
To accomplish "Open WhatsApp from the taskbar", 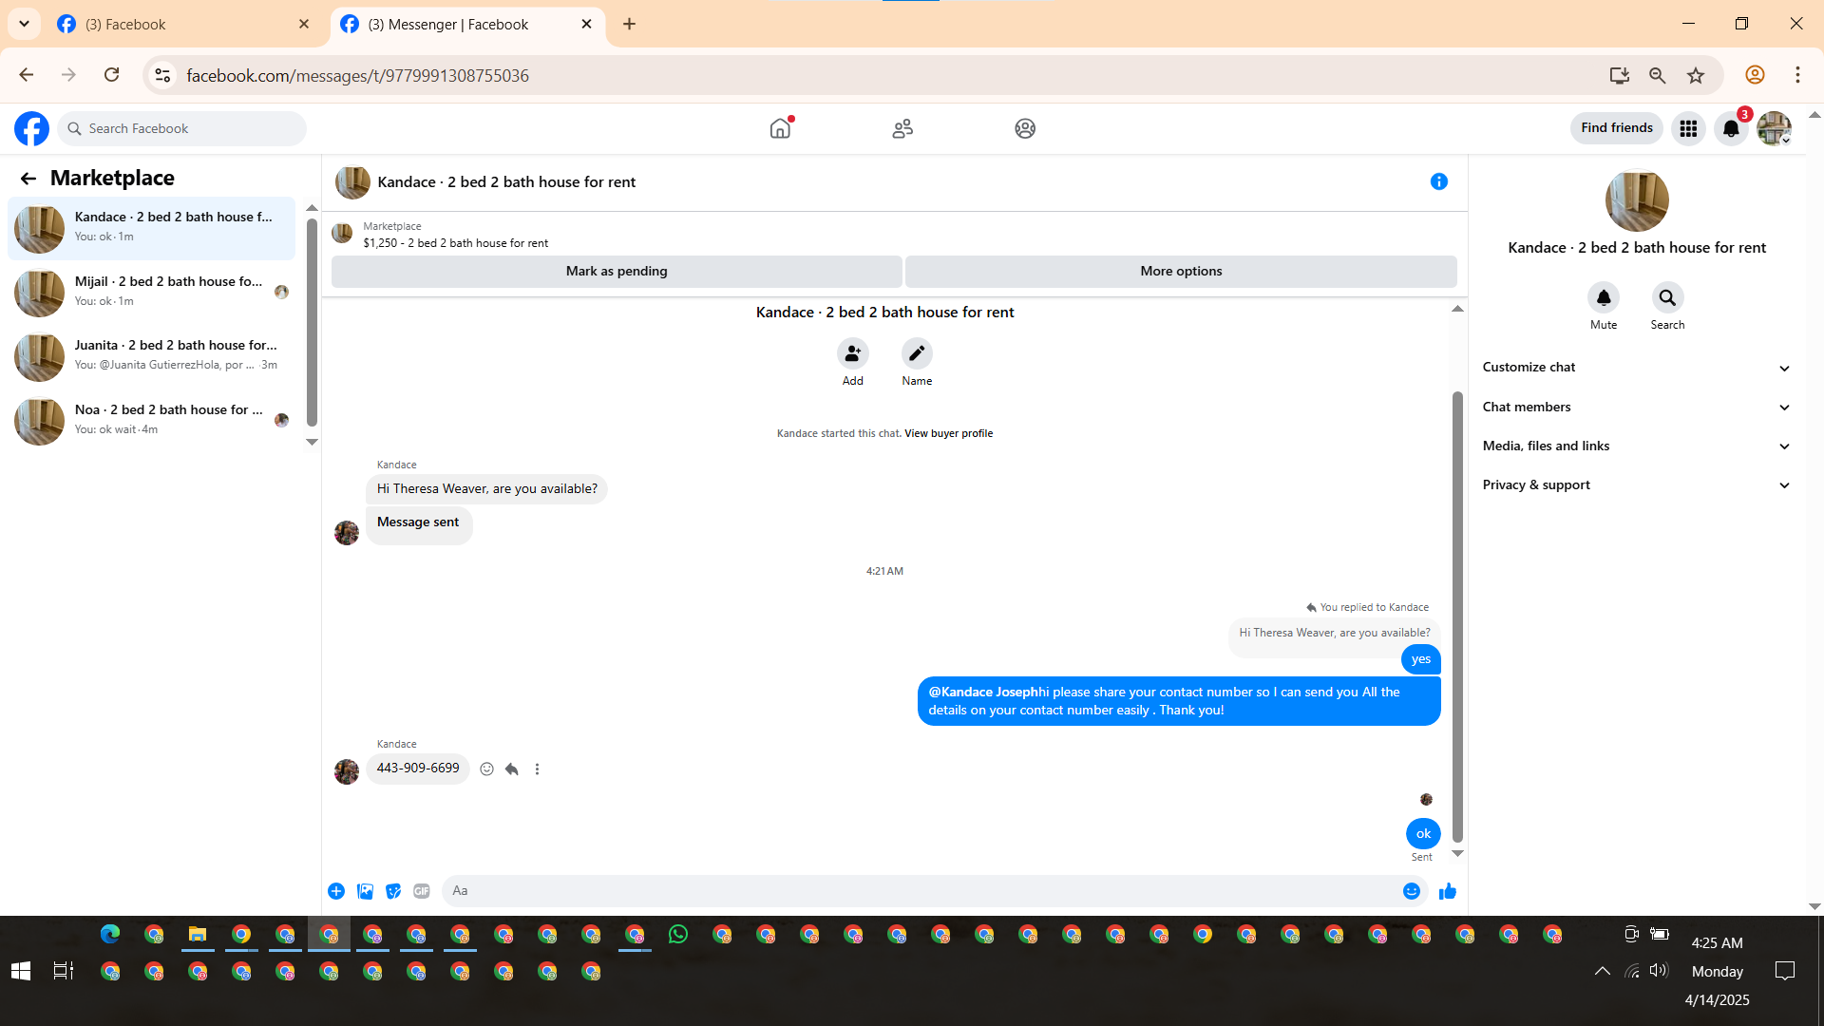I will pos(678,935).
